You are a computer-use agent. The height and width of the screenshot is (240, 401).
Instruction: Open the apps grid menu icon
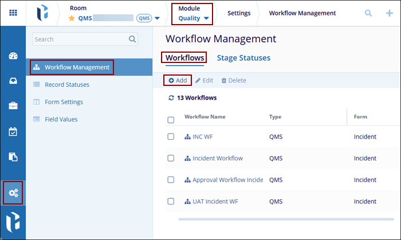(13, 13)
